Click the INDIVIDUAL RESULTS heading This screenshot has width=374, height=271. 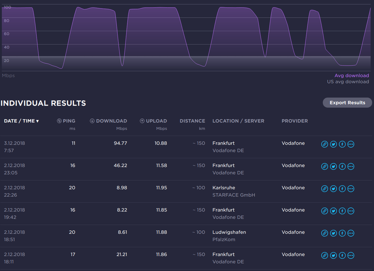(x=43, y=103)
